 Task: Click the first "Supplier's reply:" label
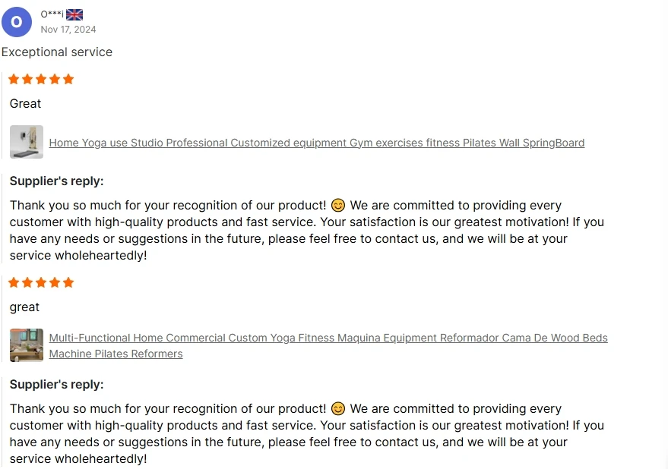pos(56,181)
